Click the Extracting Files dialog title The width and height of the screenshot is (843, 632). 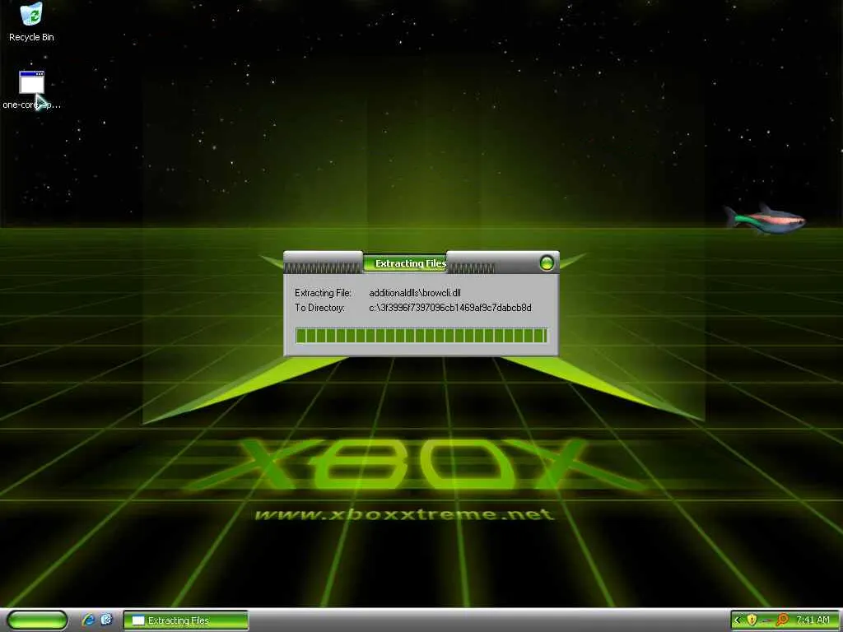(410, 263)
